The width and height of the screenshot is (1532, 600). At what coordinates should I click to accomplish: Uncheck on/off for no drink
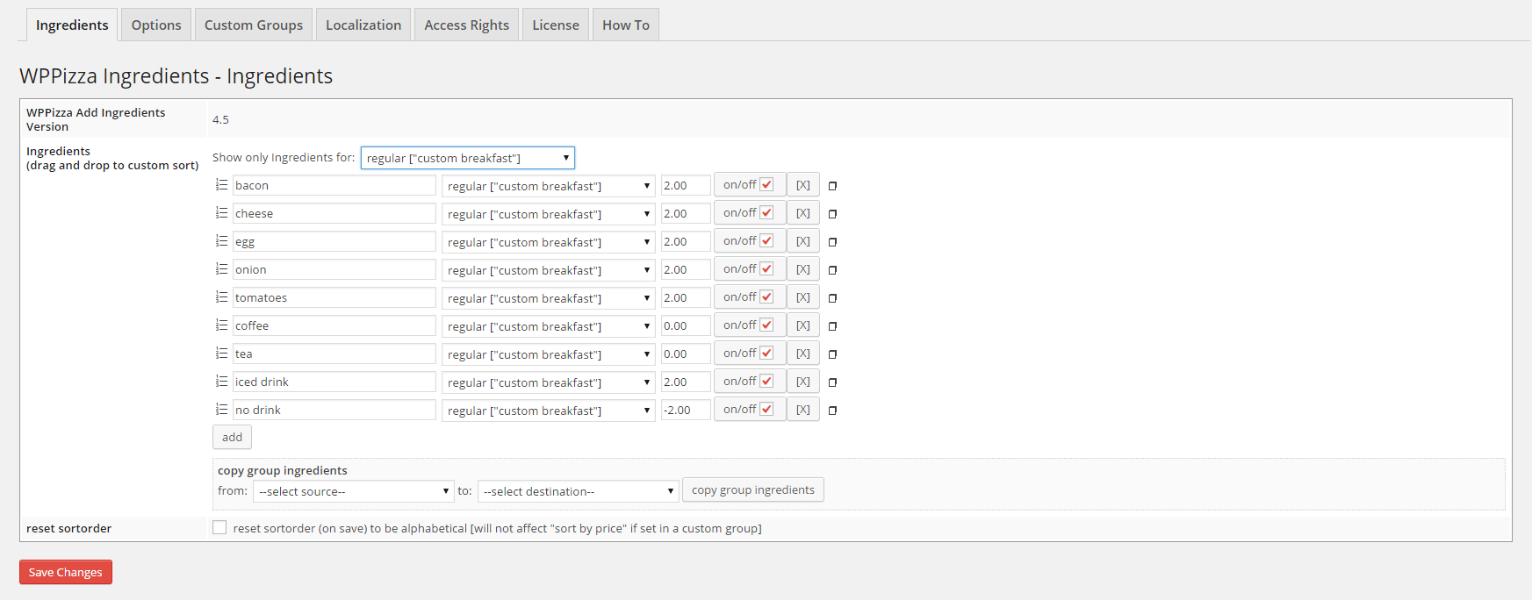[x=766, y=409]
